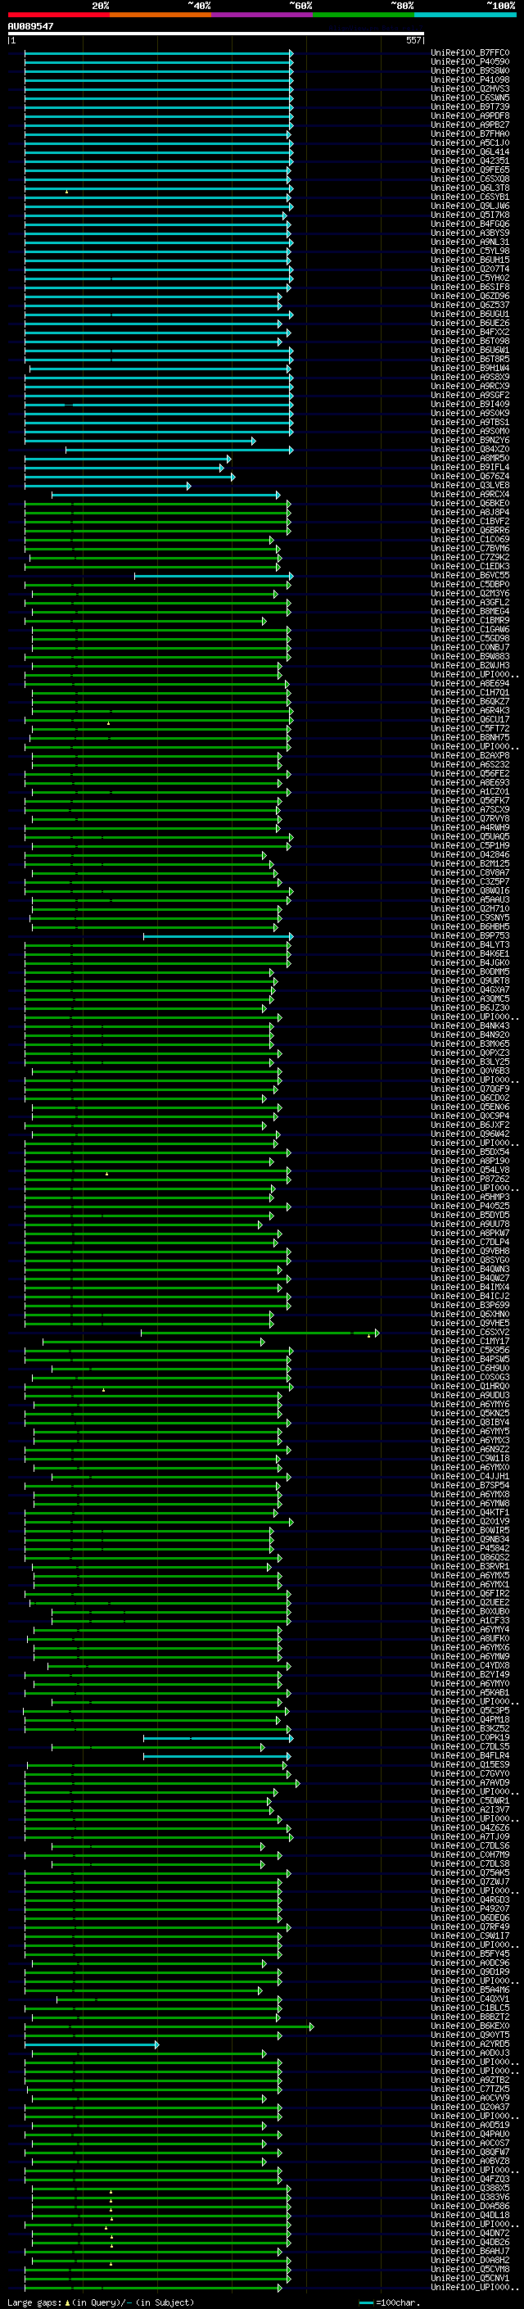Select label UniRef100_Q9URT8
Screen dimensions: 524x2309
470,980
